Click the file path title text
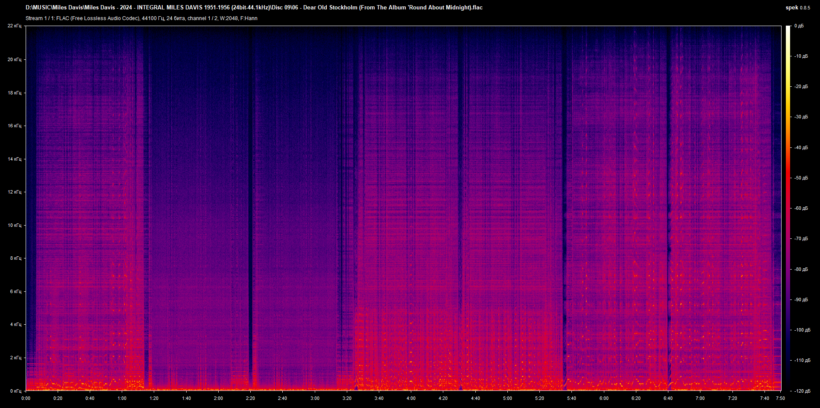 click(x=254, y=8)
